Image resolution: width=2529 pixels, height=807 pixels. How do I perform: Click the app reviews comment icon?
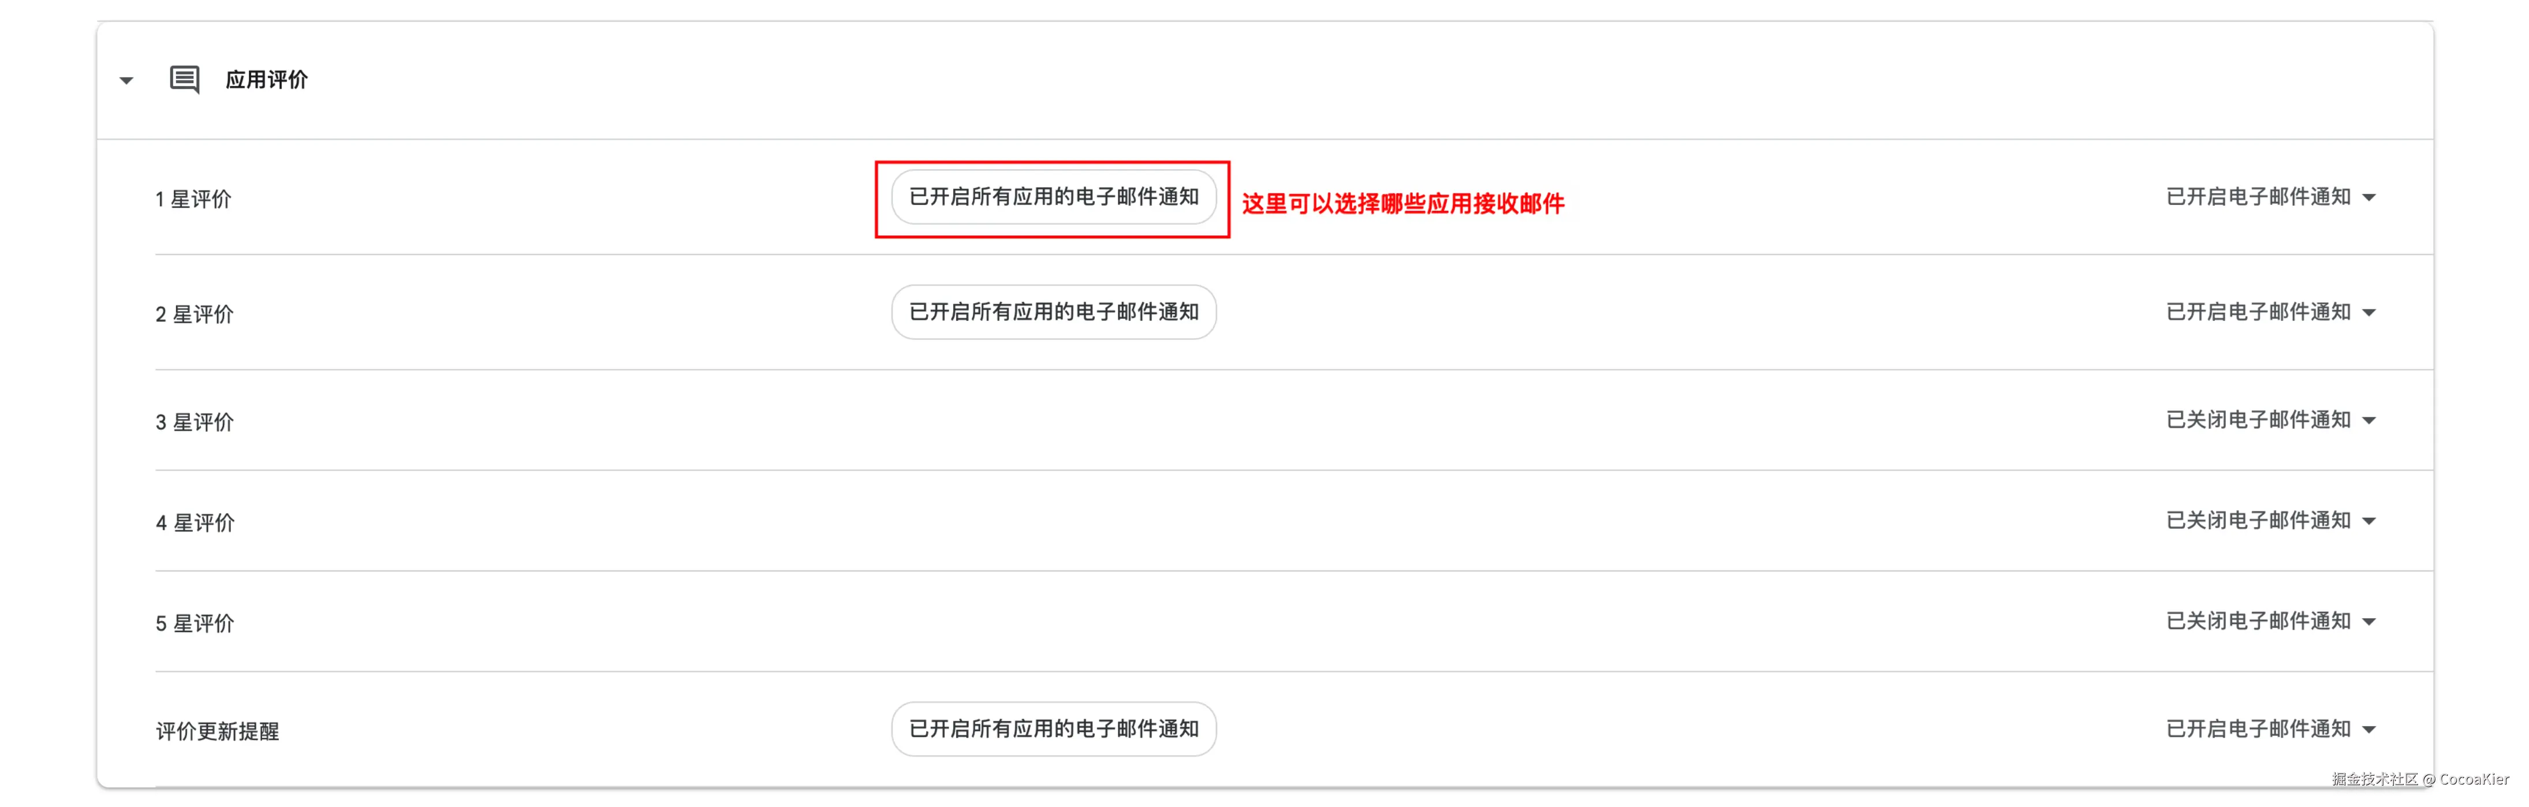point(185,80)
